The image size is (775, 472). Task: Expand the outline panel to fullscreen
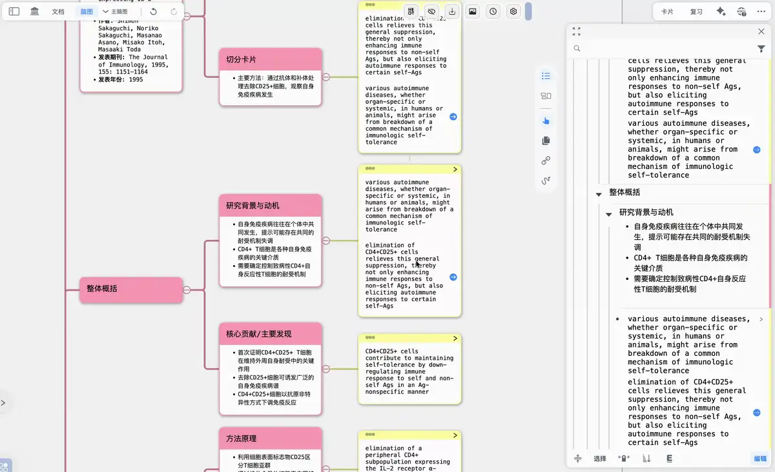[577, 31]
